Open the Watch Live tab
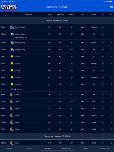The width and height of the screenshot is (114, 152). (104, 149)
